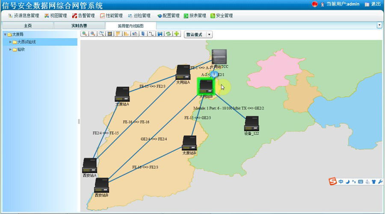Click the red alarm indicator in header
Image resolution: width=385 pixels, height=214 pixels.
pos(315,4)
